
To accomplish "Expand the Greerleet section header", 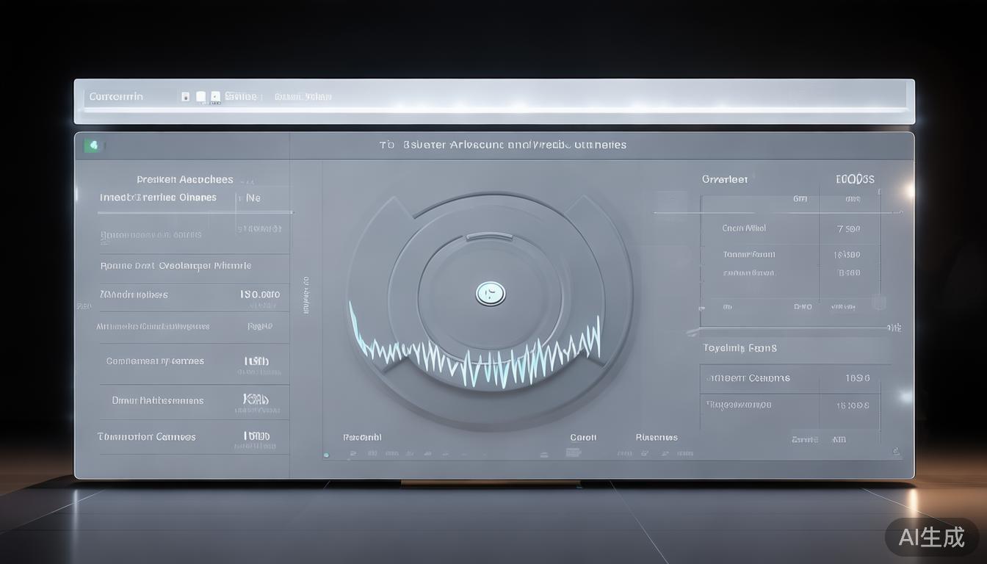I will (x=724, y=179).
